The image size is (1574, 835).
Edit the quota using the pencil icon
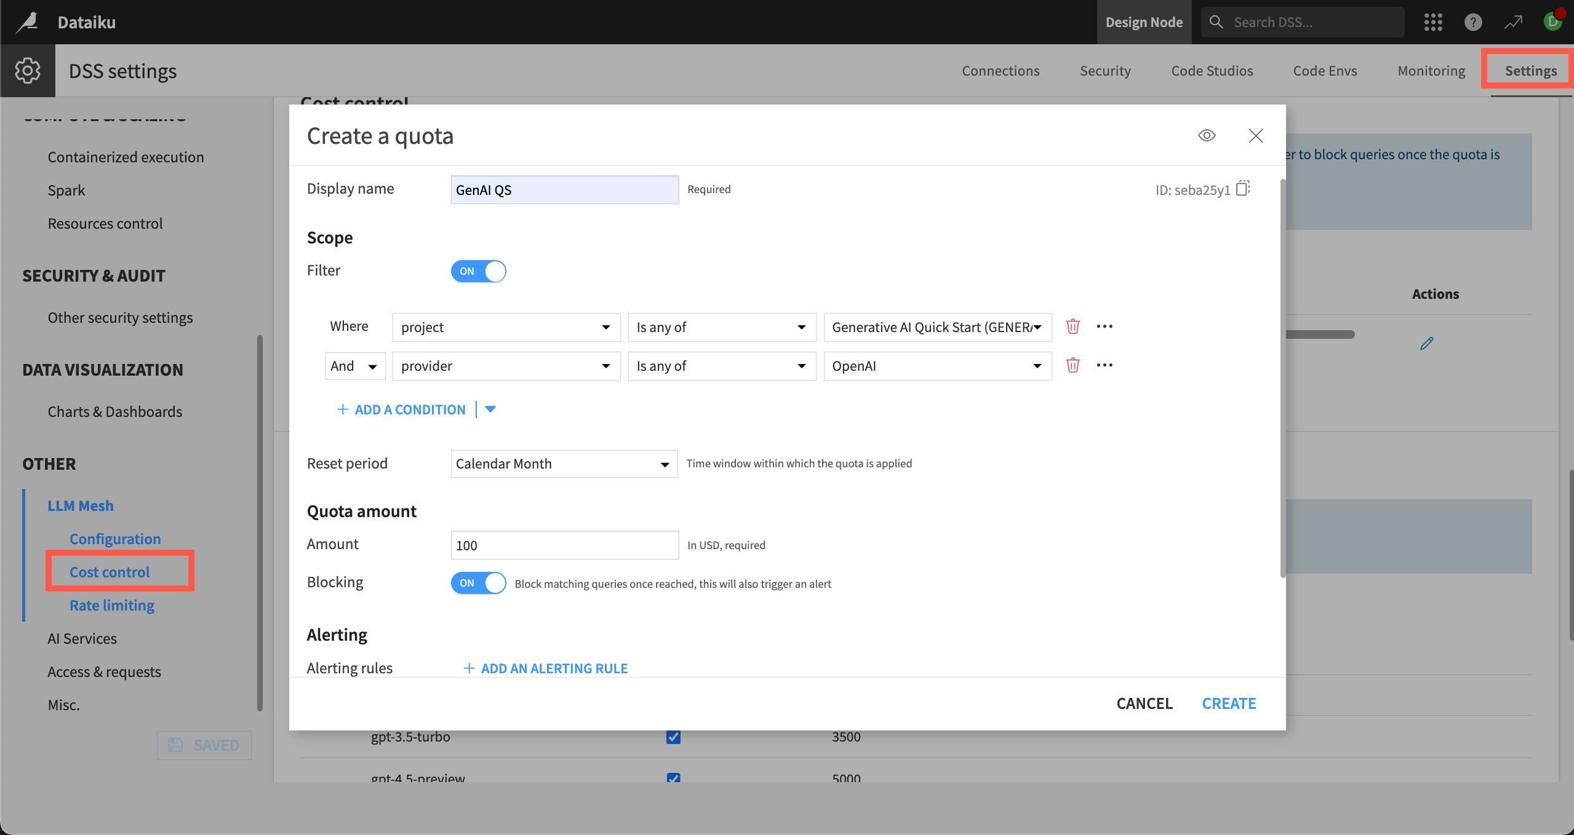(1427, 342)
